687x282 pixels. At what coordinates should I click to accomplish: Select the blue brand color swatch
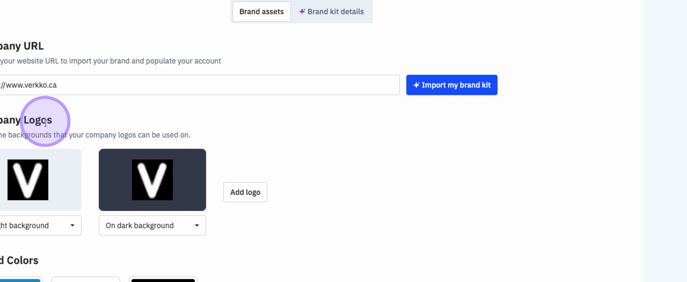coord(20,280)
